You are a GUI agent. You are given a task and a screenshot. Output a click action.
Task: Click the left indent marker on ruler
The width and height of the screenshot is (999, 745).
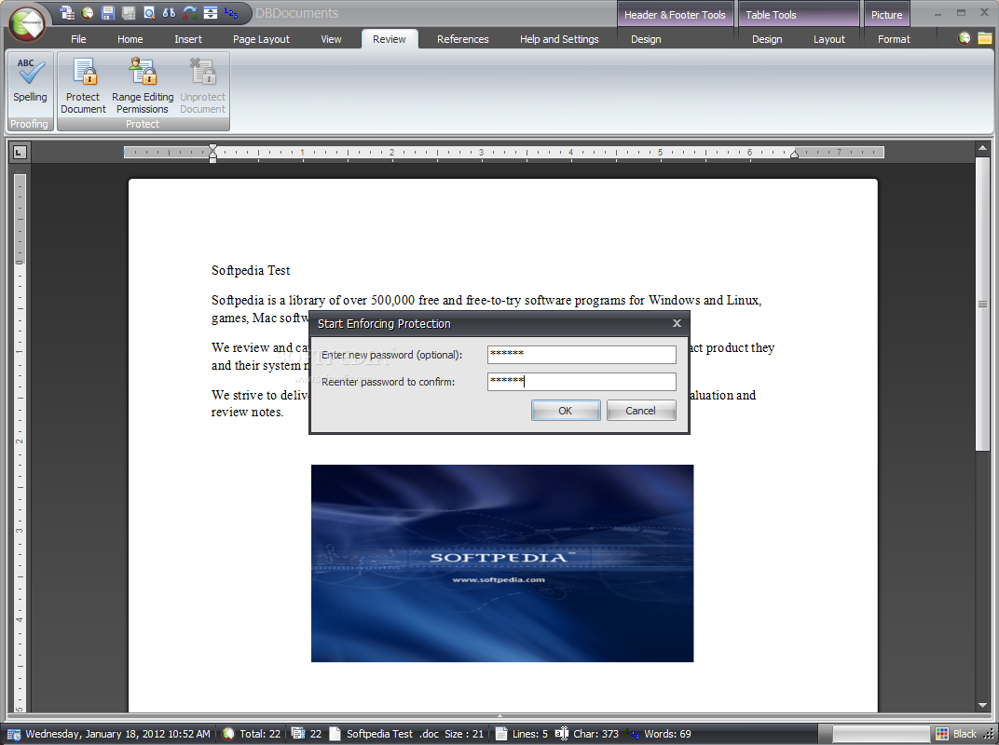pos(212,152)
